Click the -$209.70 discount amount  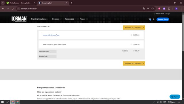pyautogui.click(x=136, y=44)
